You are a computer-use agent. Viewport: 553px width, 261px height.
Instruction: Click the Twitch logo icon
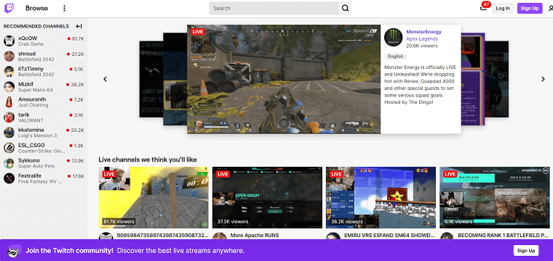9,9
